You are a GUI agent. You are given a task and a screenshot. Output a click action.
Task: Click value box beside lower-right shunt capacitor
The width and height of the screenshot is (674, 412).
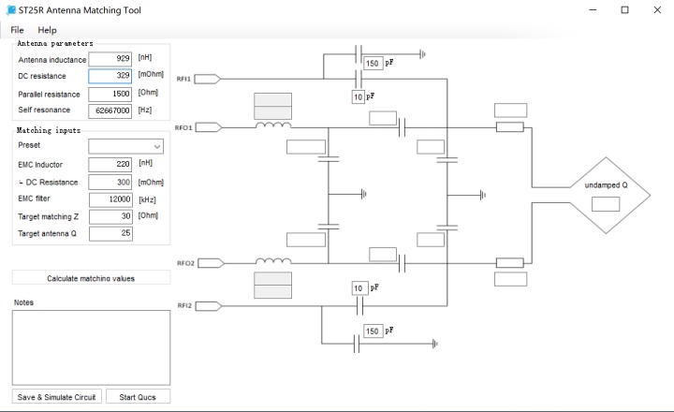coord(431,240)
